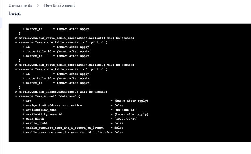
Task: Click the arn = (known after apply) line
Action: pos(85,101)
